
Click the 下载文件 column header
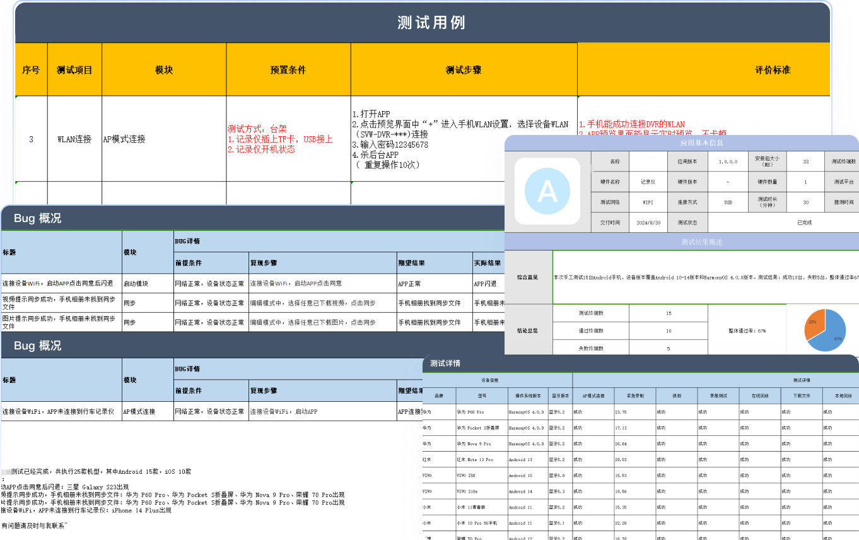click(802, 396)
